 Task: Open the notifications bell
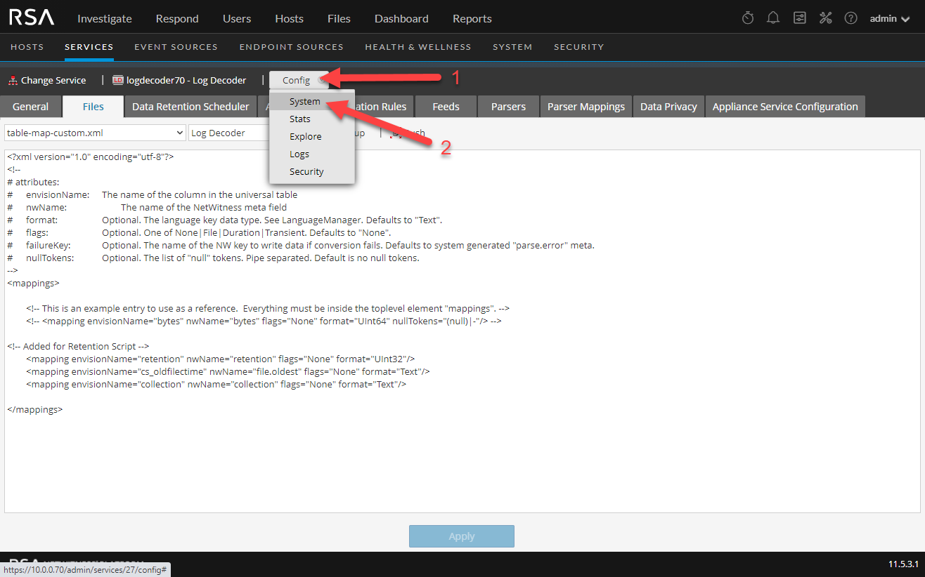(773, 18)
